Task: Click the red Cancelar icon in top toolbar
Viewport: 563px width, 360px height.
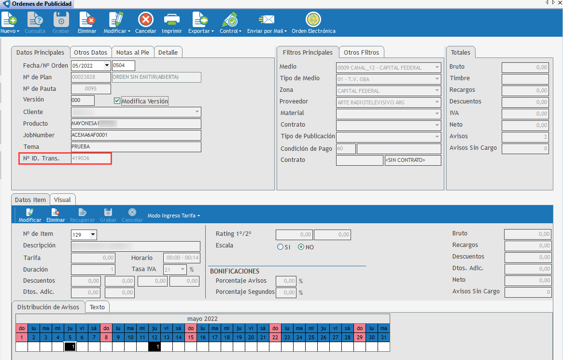Action: [x=146, y=20]
